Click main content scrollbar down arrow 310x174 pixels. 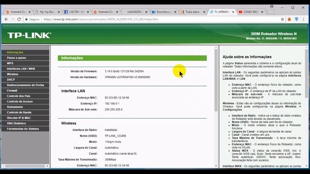pyautogui.click(x=216, y=166)
